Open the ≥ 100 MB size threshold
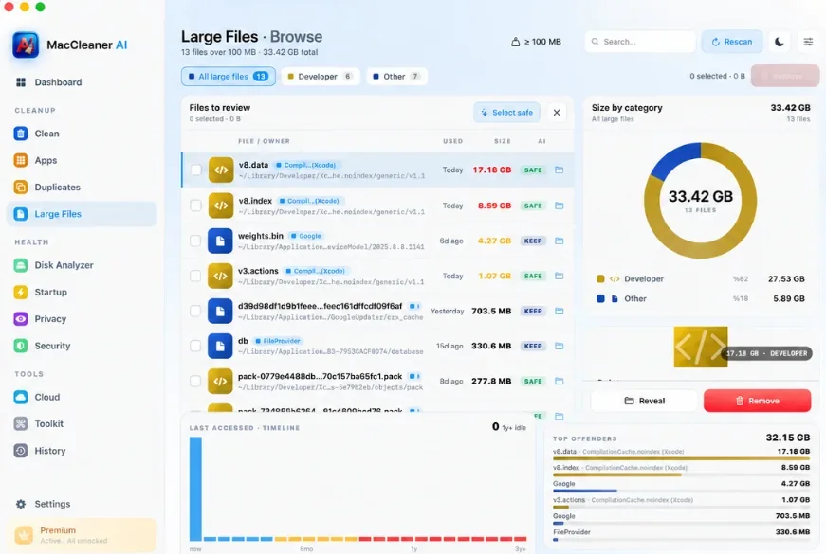The image size is (826, 554). tap(536, 42)
